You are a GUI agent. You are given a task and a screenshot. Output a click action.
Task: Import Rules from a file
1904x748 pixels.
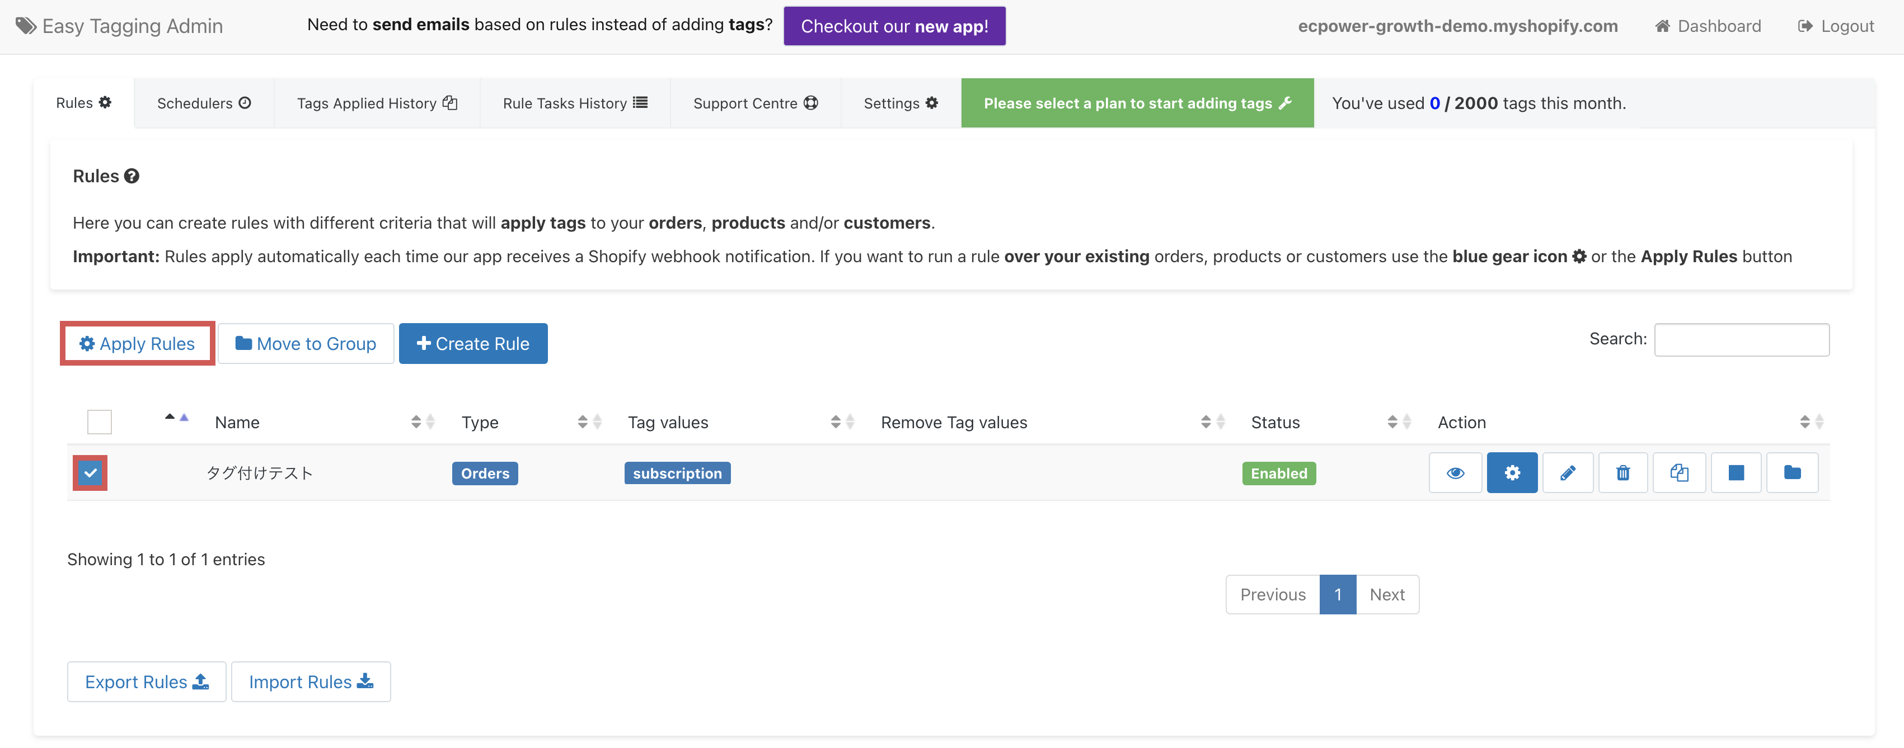(x=311, y=681)
